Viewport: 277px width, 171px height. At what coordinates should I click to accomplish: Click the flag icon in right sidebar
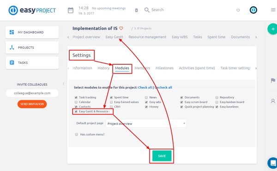coord(273,80)
